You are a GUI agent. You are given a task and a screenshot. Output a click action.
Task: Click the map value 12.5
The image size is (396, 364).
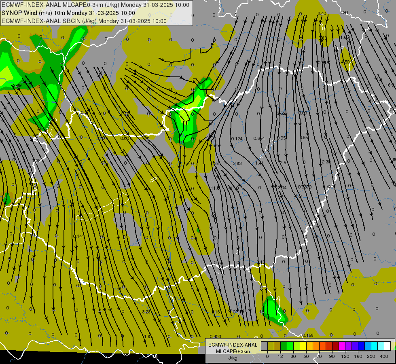tap(282, 163)
